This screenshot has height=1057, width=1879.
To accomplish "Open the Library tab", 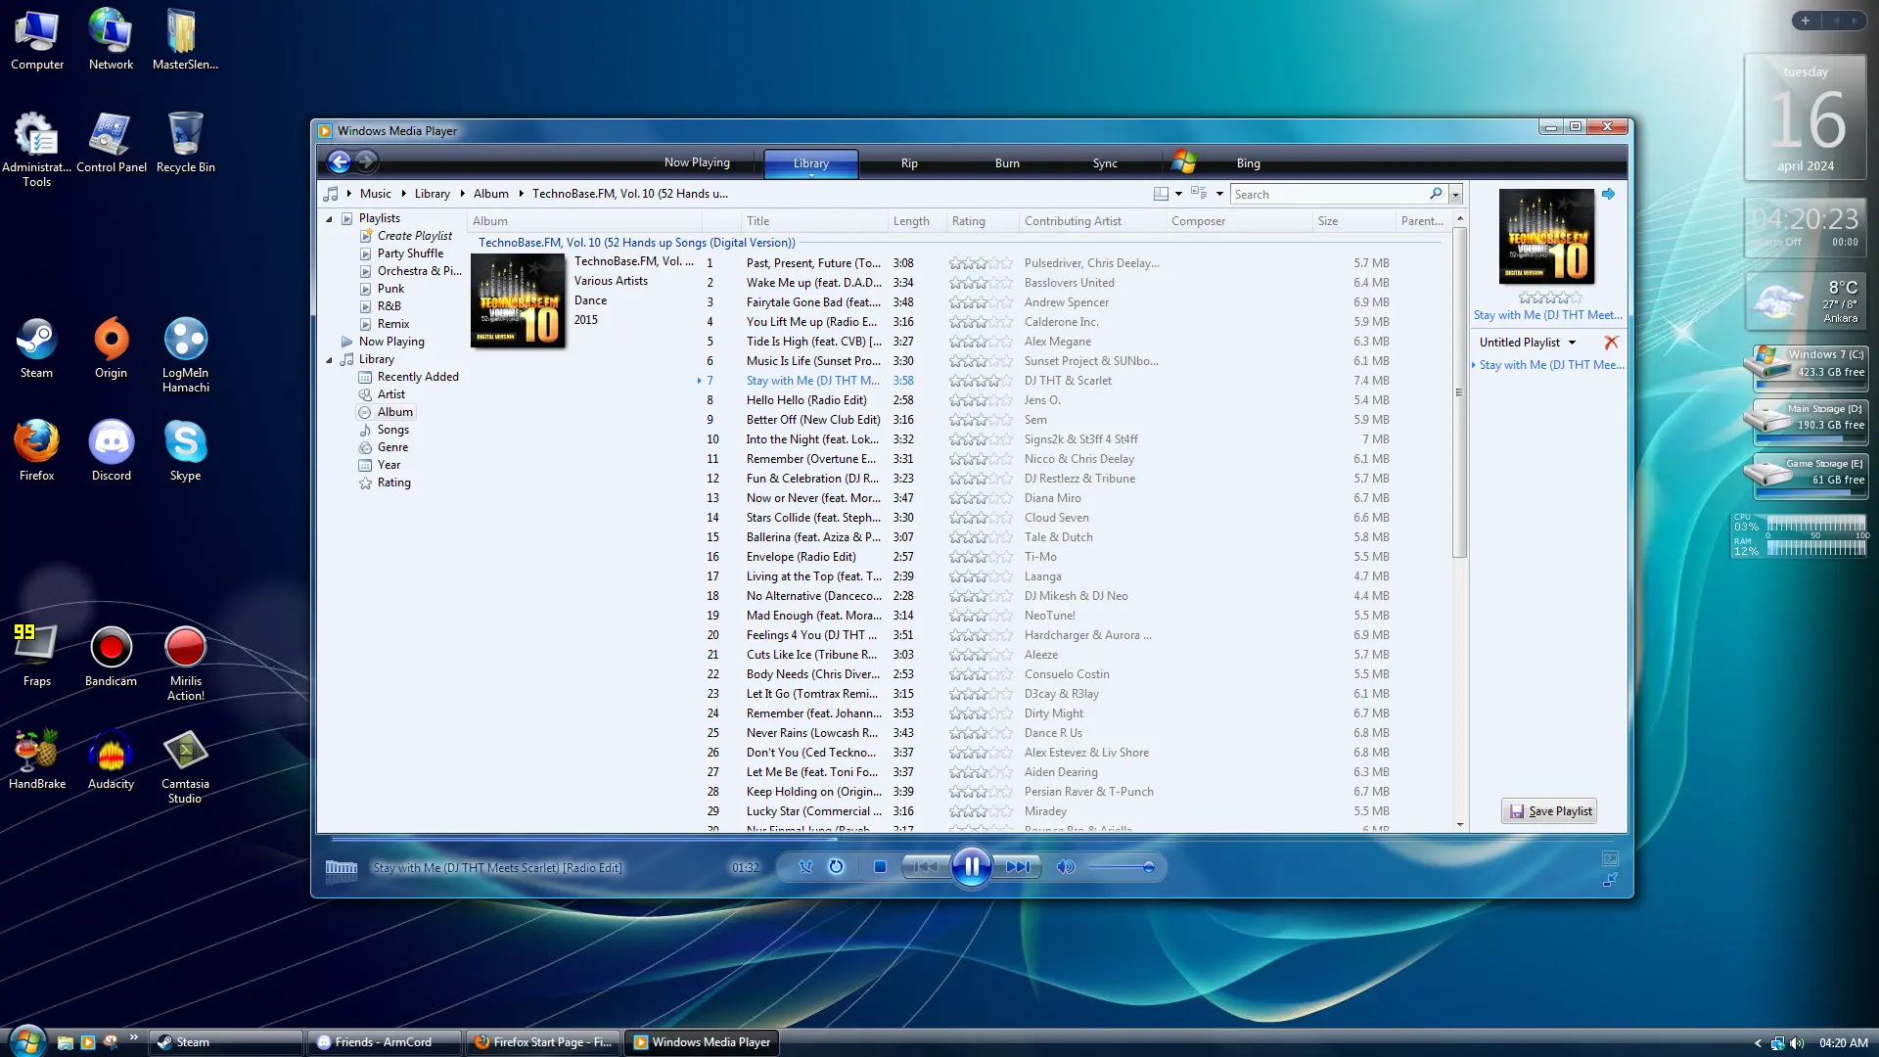I will tap(810, 163).
